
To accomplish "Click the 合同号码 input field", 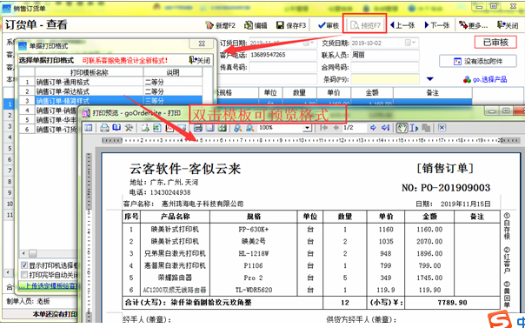I will tap(385, 67).
